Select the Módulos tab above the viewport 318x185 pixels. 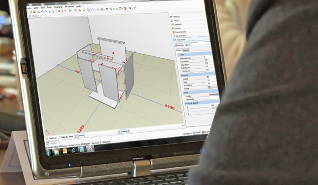35,16
